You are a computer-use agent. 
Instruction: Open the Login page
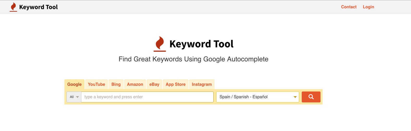coord(368,7)
